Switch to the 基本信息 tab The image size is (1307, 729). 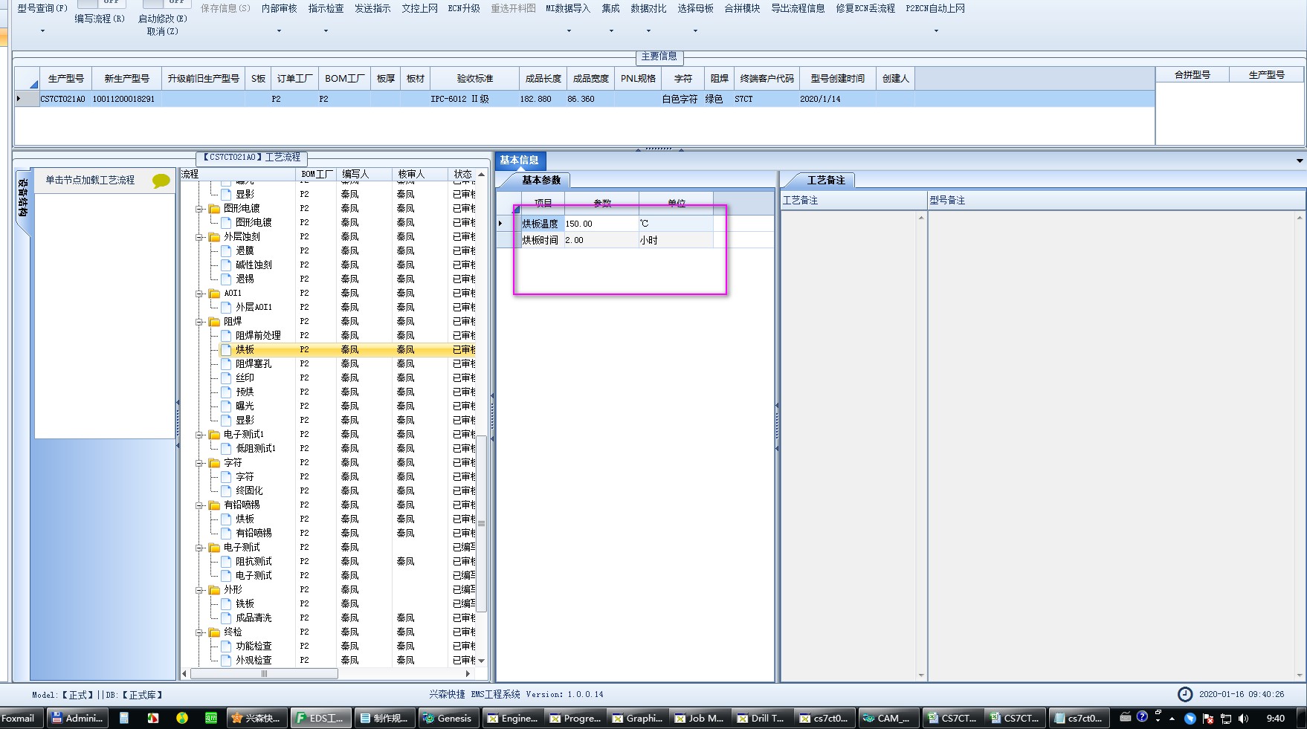click(520, 160)
